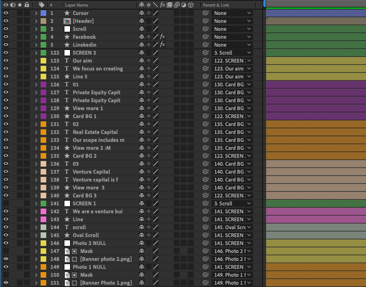
Task: Open the parent dropdown for the [Header] layer
Action: 232,21
